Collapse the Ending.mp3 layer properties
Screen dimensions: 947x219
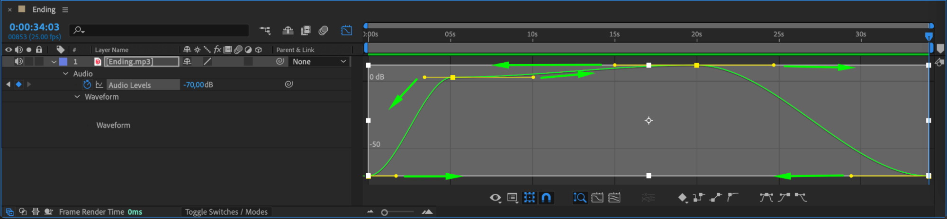pyautogui.click(x=54, y=62)
